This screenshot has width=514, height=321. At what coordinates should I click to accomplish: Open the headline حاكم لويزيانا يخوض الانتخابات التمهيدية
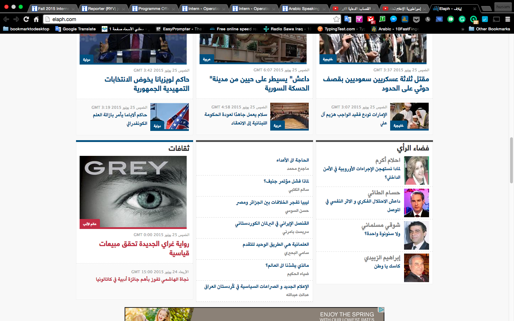point(147,84)
